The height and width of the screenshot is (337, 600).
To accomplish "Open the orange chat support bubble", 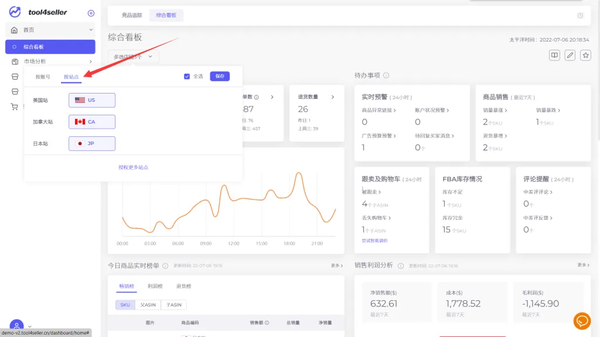I will 582,321.
